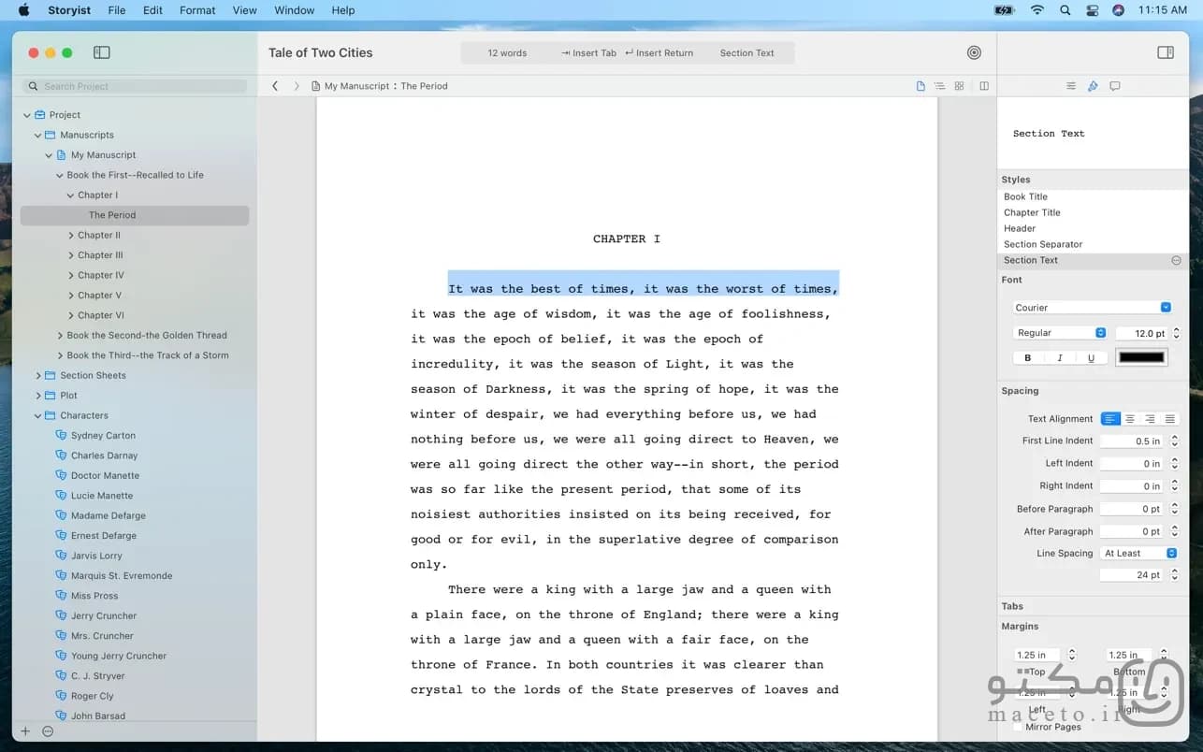Select the Madame Defarge character sheet
1203x752 pixels.
coord(109,516)
